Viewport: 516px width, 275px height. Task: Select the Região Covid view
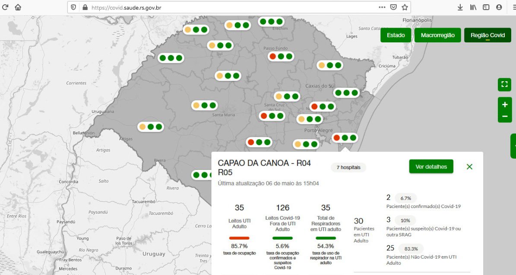tap(488, 35)
